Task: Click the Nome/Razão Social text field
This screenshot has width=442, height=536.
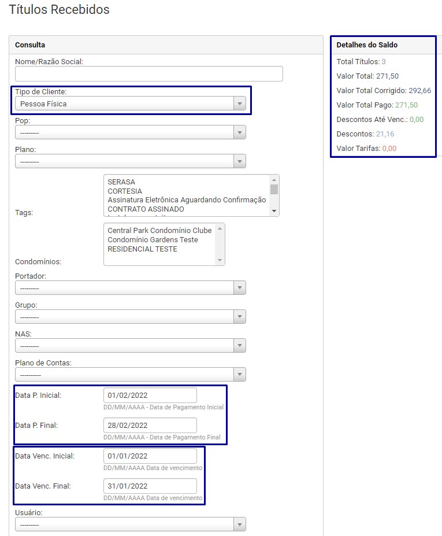Action: pos(148,74)
